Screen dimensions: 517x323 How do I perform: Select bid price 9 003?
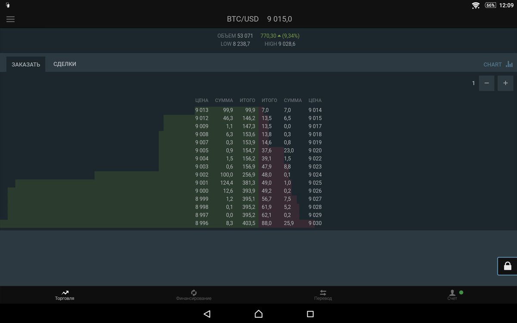pos(202,167)
